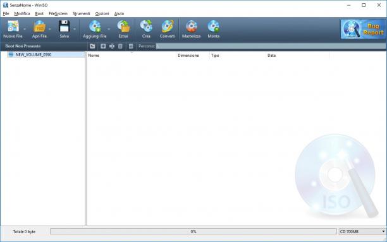Image resolution: width=387 pixels, height=242 pixels.
Task: Minimize the WinISO window
Action: (349, 5)
